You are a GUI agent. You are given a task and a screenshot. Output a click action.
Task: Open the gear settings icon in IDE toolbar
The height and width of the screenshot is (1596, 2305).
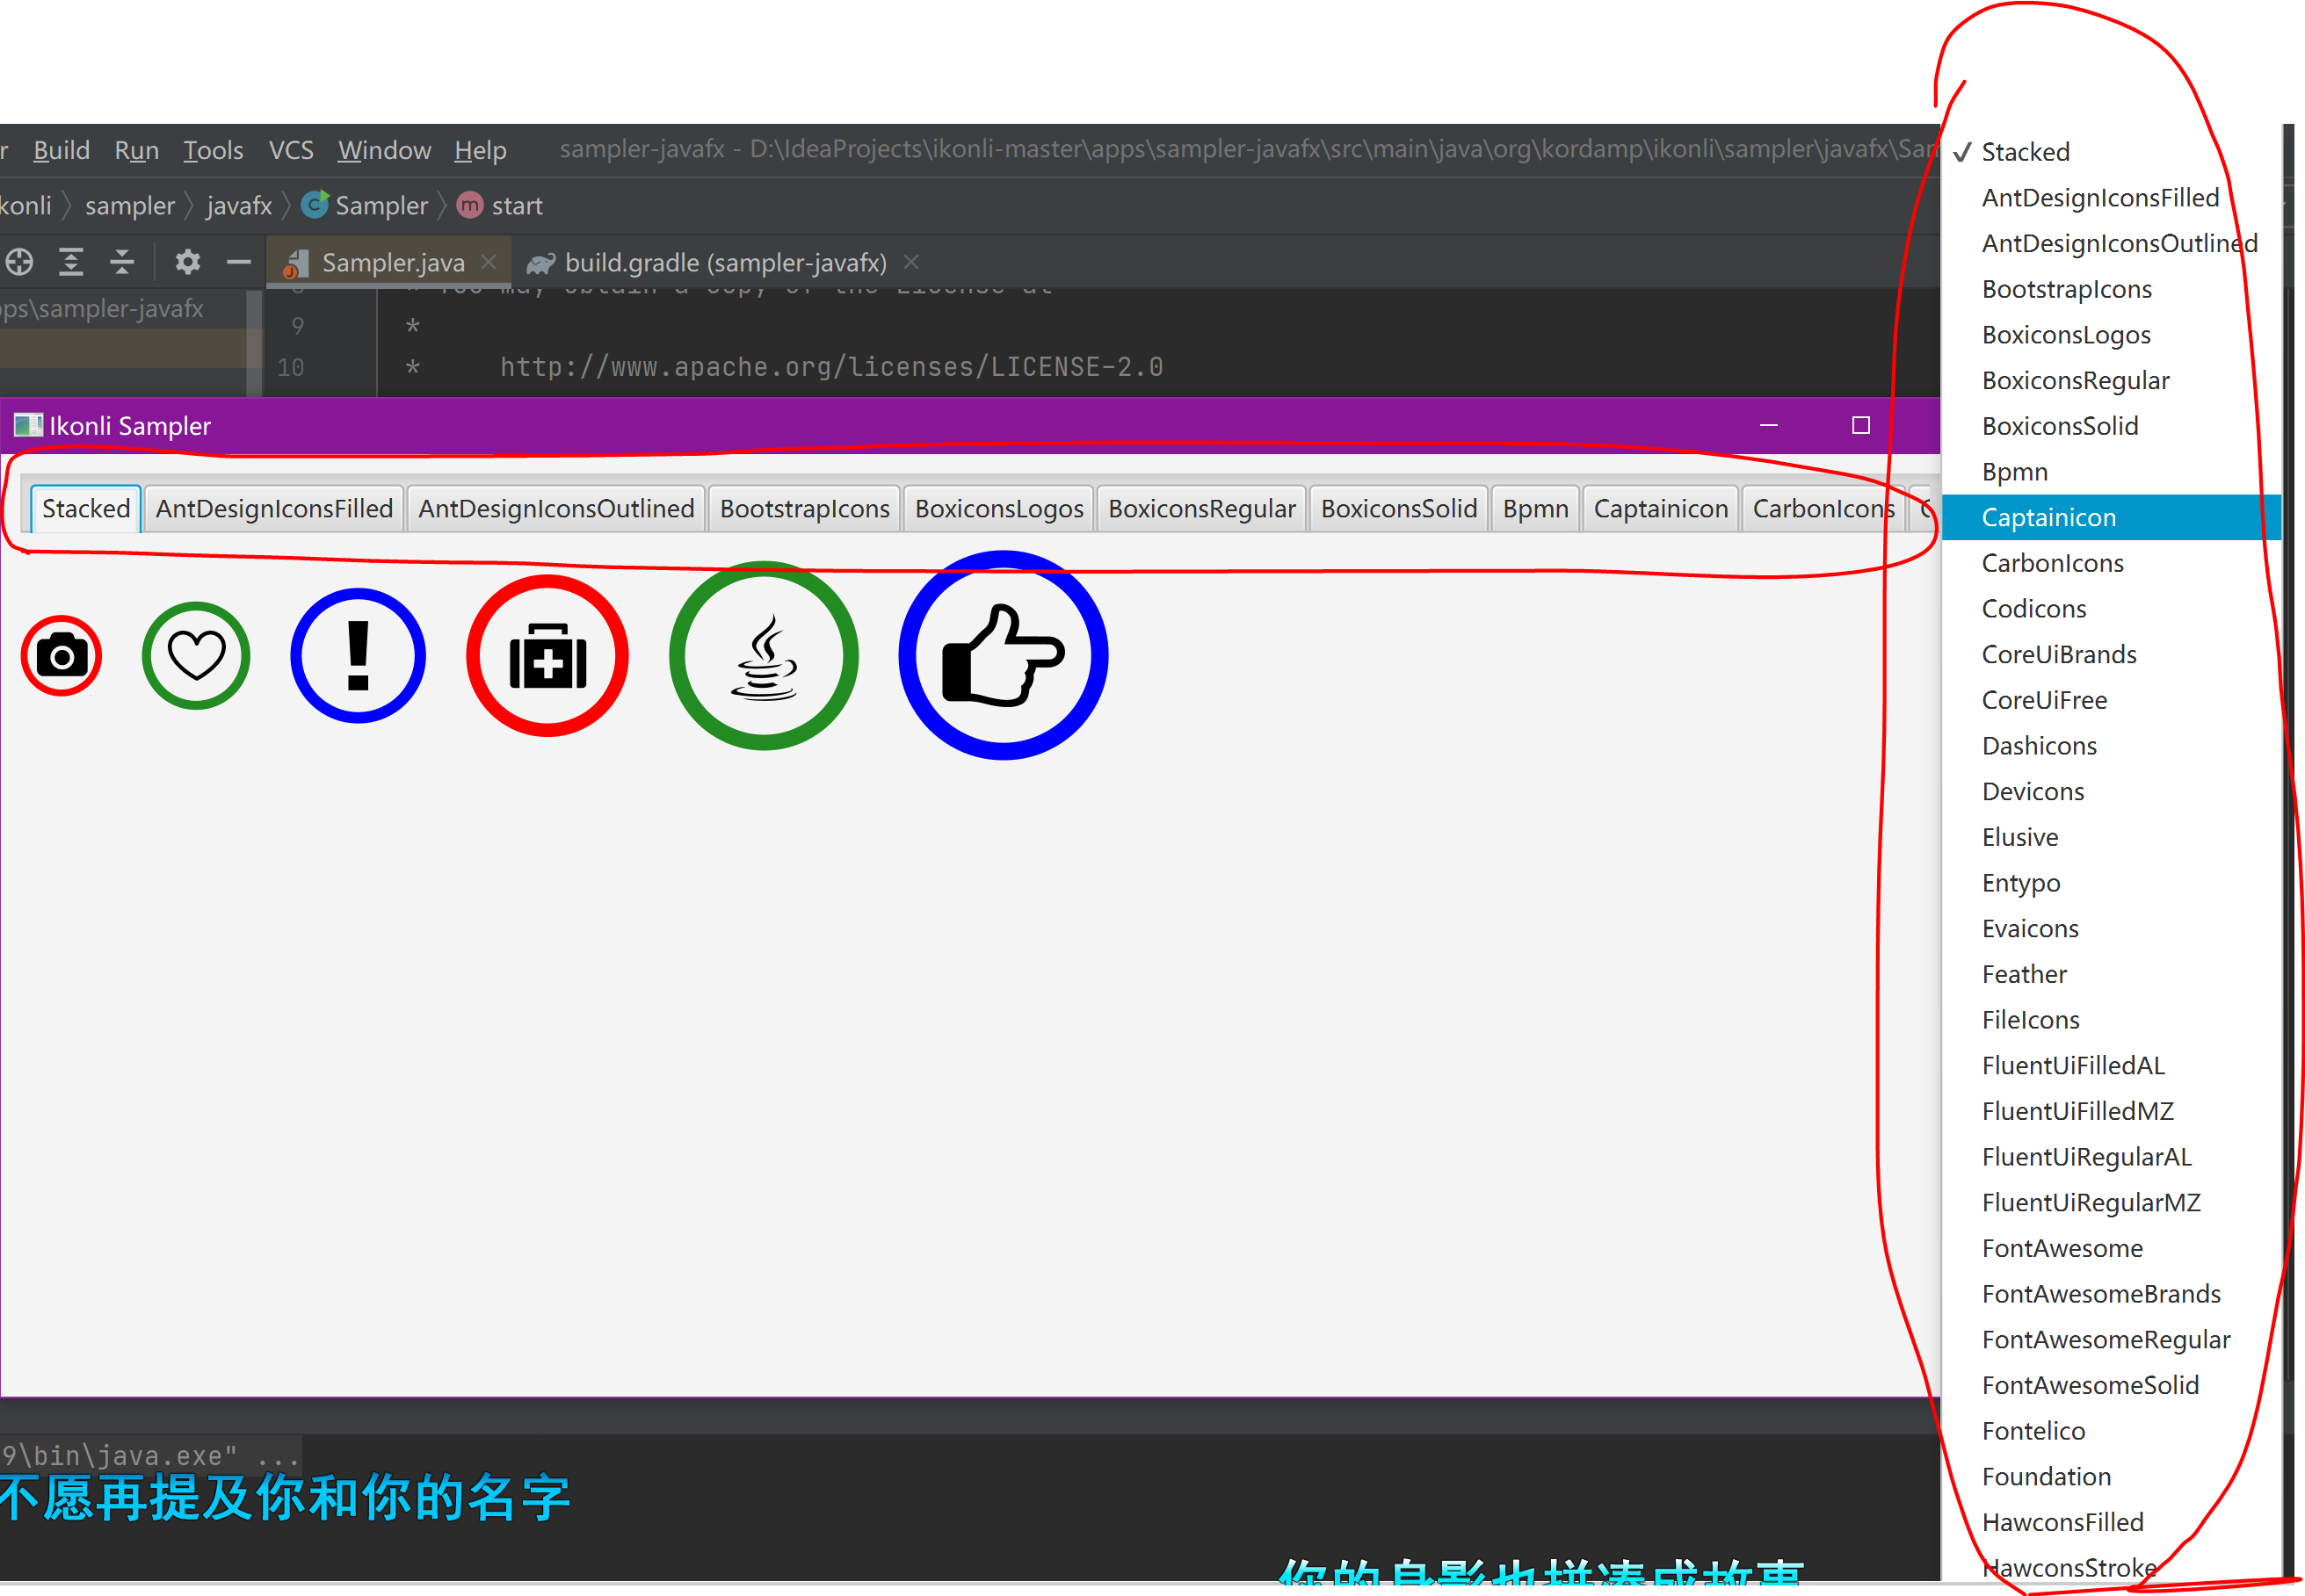[187, 262]
